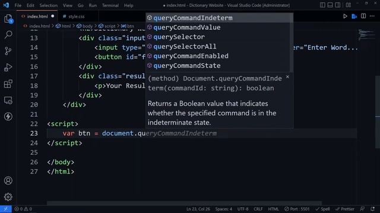Click the code minimap
Screen dimensions: 380x213
point(366,34)
